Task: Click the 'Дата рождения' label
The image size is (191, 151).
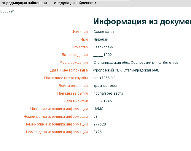Action: click(75, 55)
